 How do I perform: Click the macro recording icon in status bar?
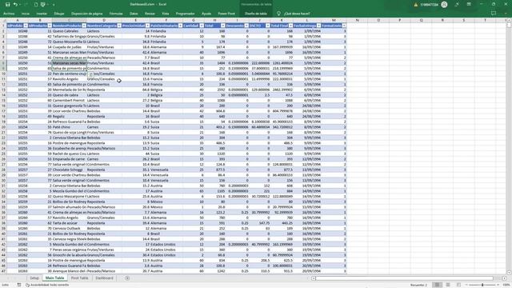[x=19, y=285]
